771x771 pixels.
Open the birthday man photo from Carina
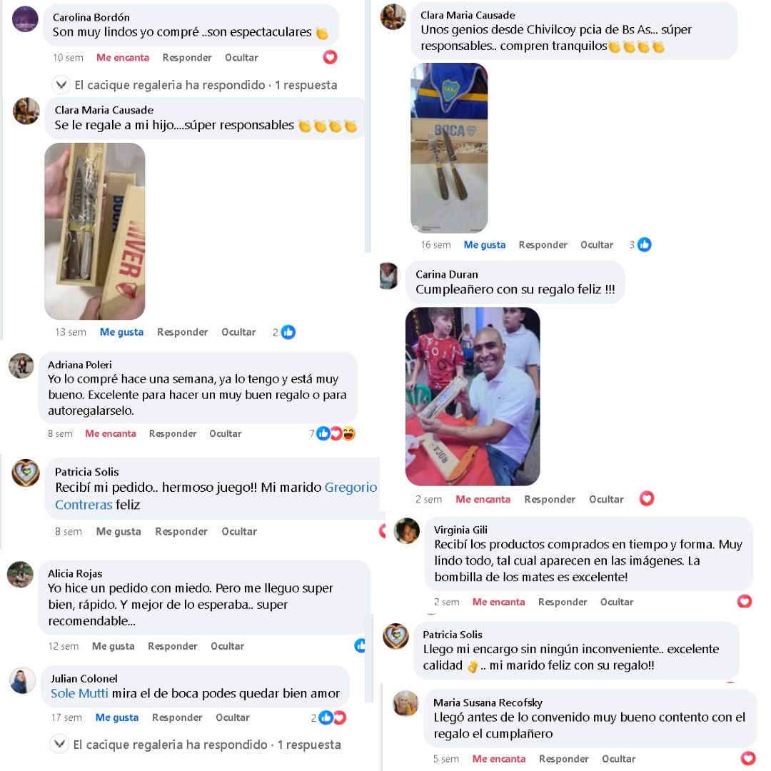(473, 396)
